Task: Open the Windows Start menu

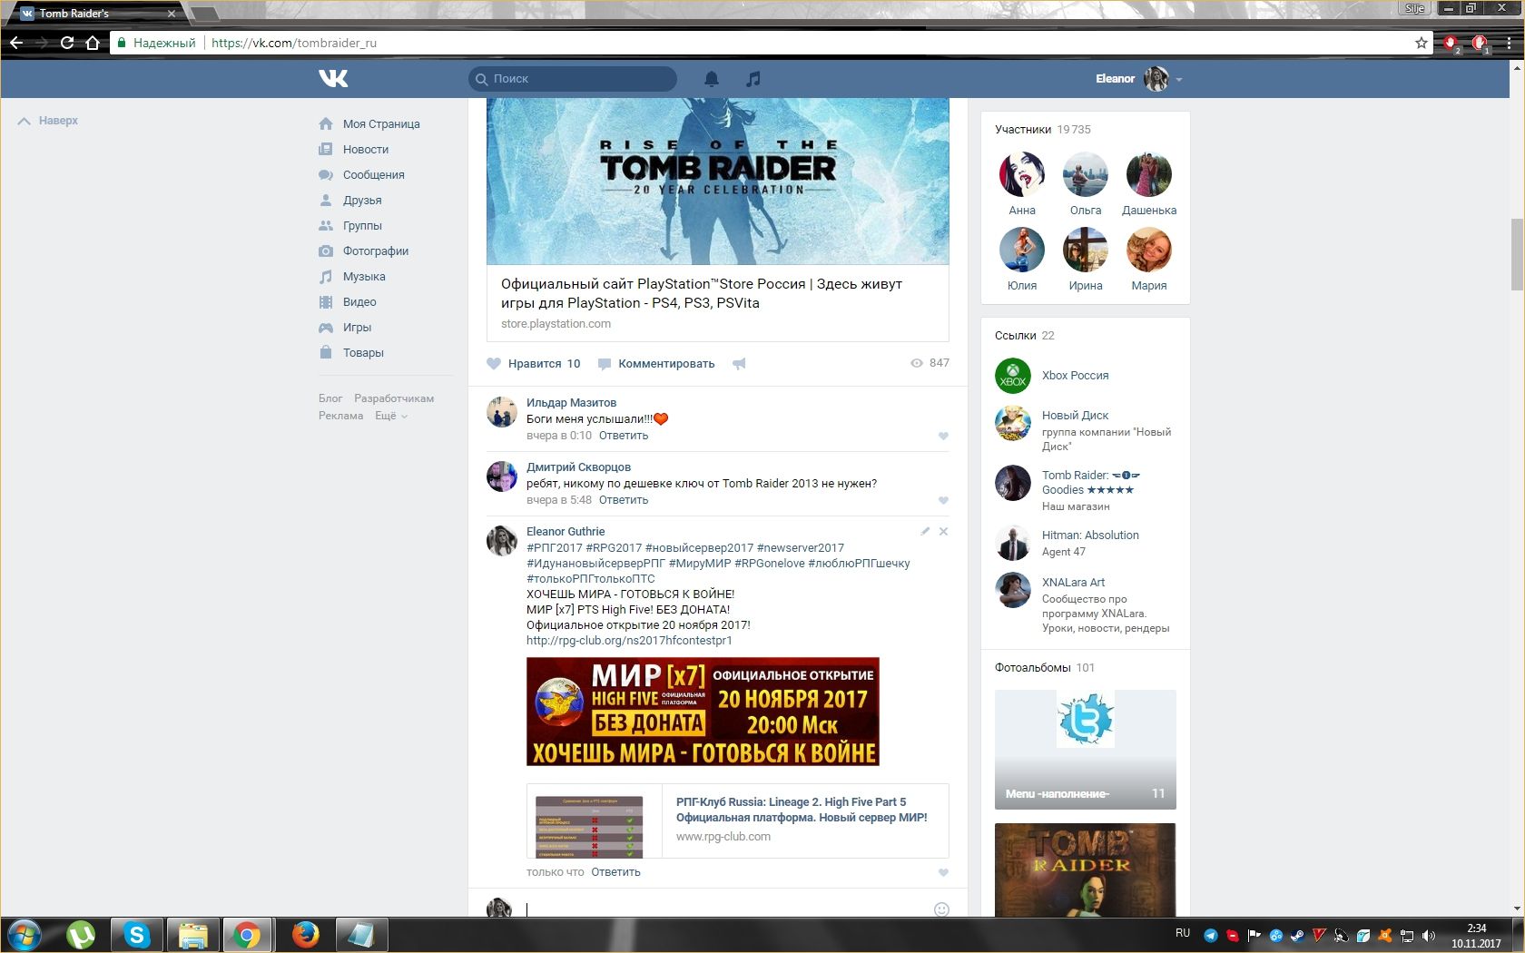Action: coord(25,934)
